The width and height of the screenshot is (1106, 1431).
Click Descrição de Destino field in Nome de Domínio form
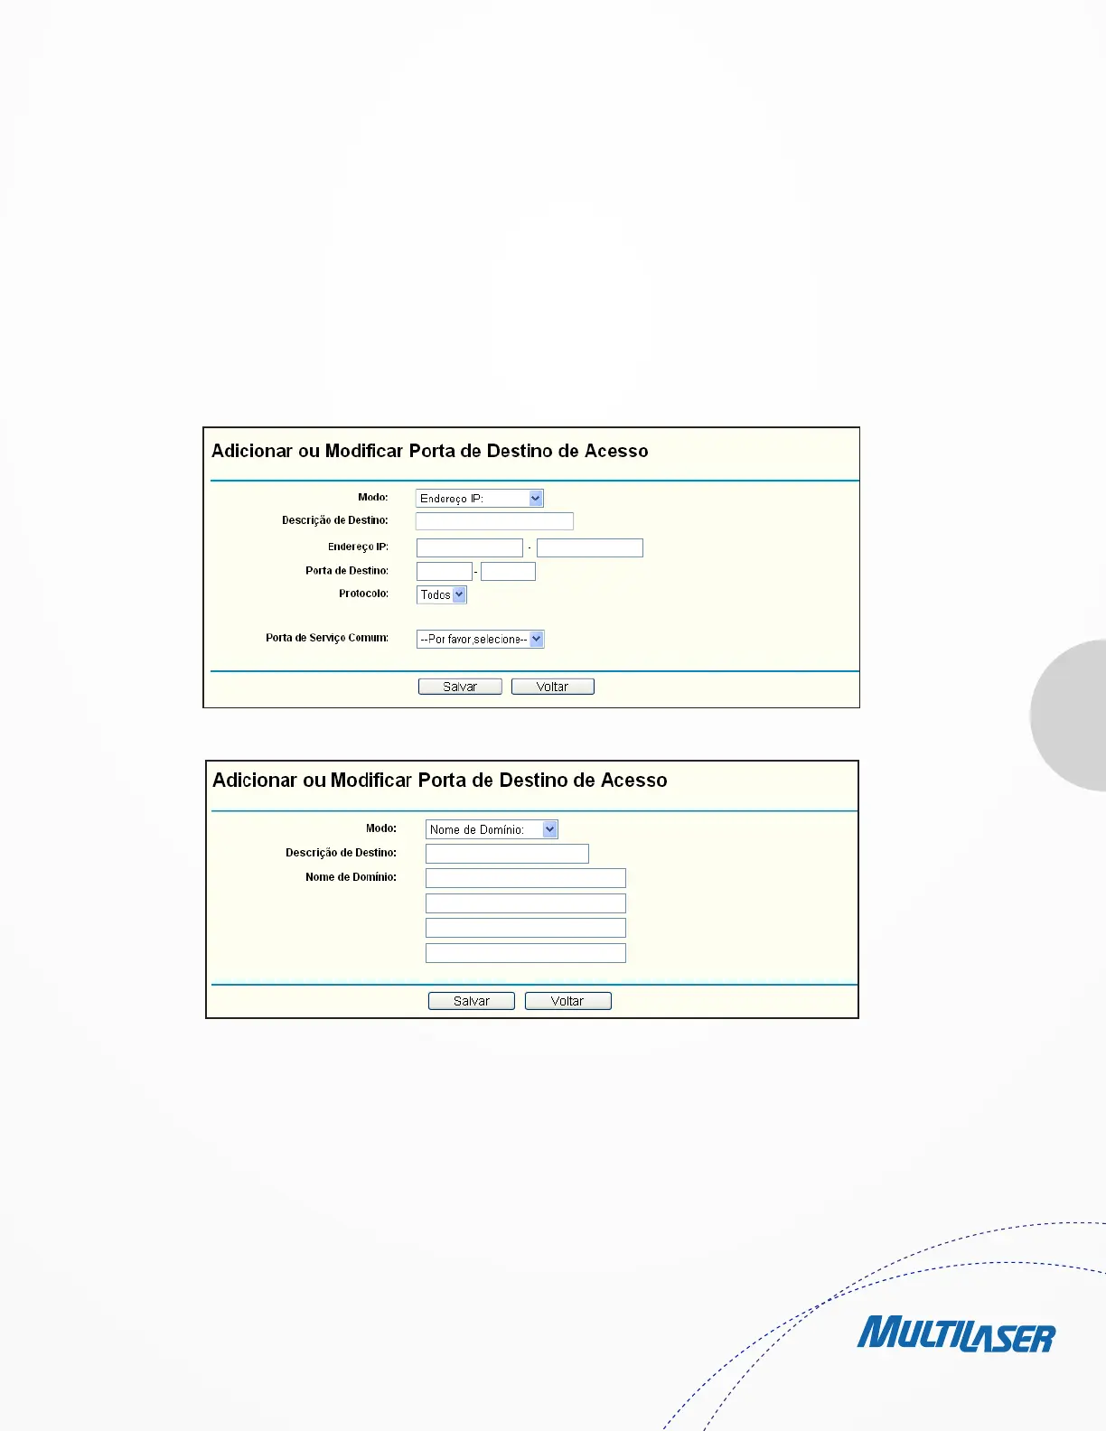[507, 854]
